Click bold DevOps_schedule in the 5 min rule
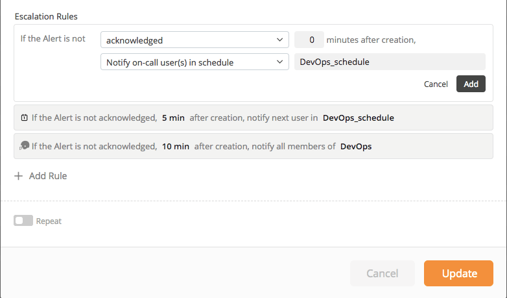The width and height of the screenshot is (507, 298). coord(359,118)
